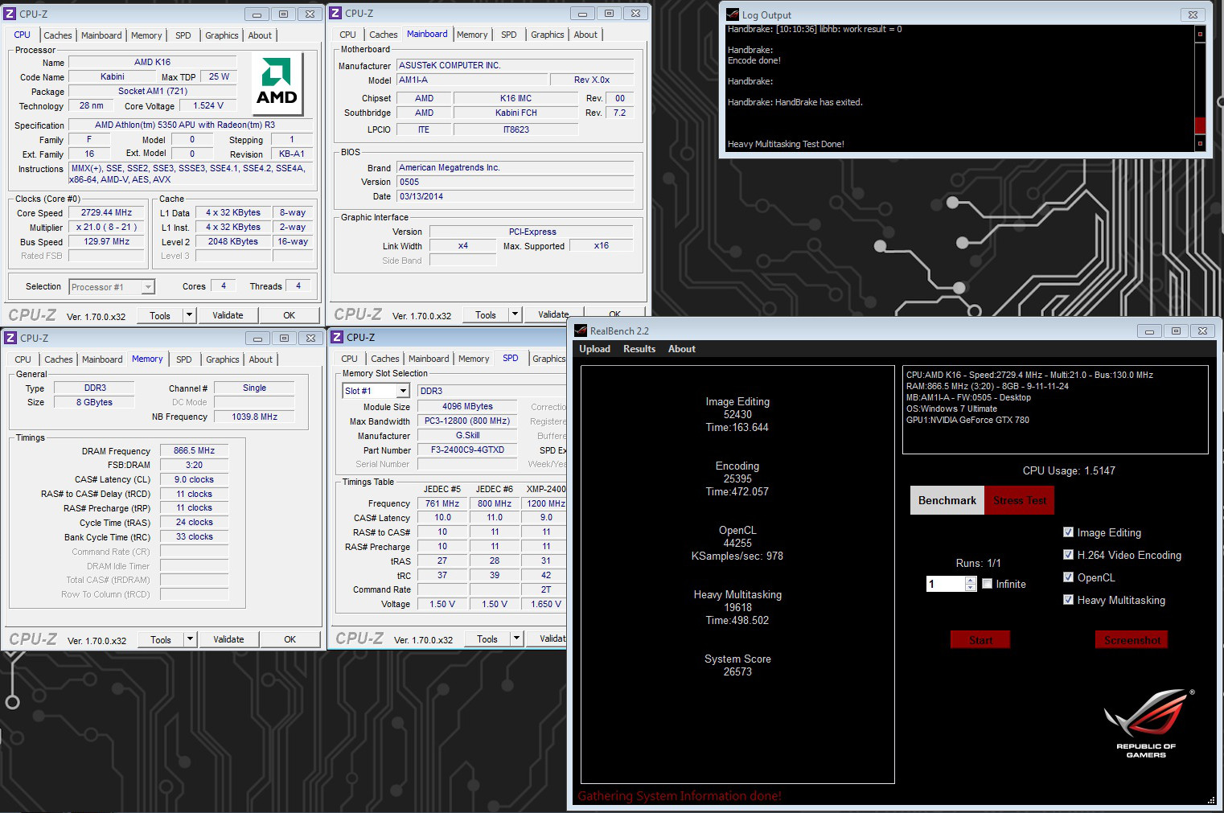Click the CPU-Z title icon of the Memory window
The width and height of the screenshot is (1224, 813).
[11, 338]
